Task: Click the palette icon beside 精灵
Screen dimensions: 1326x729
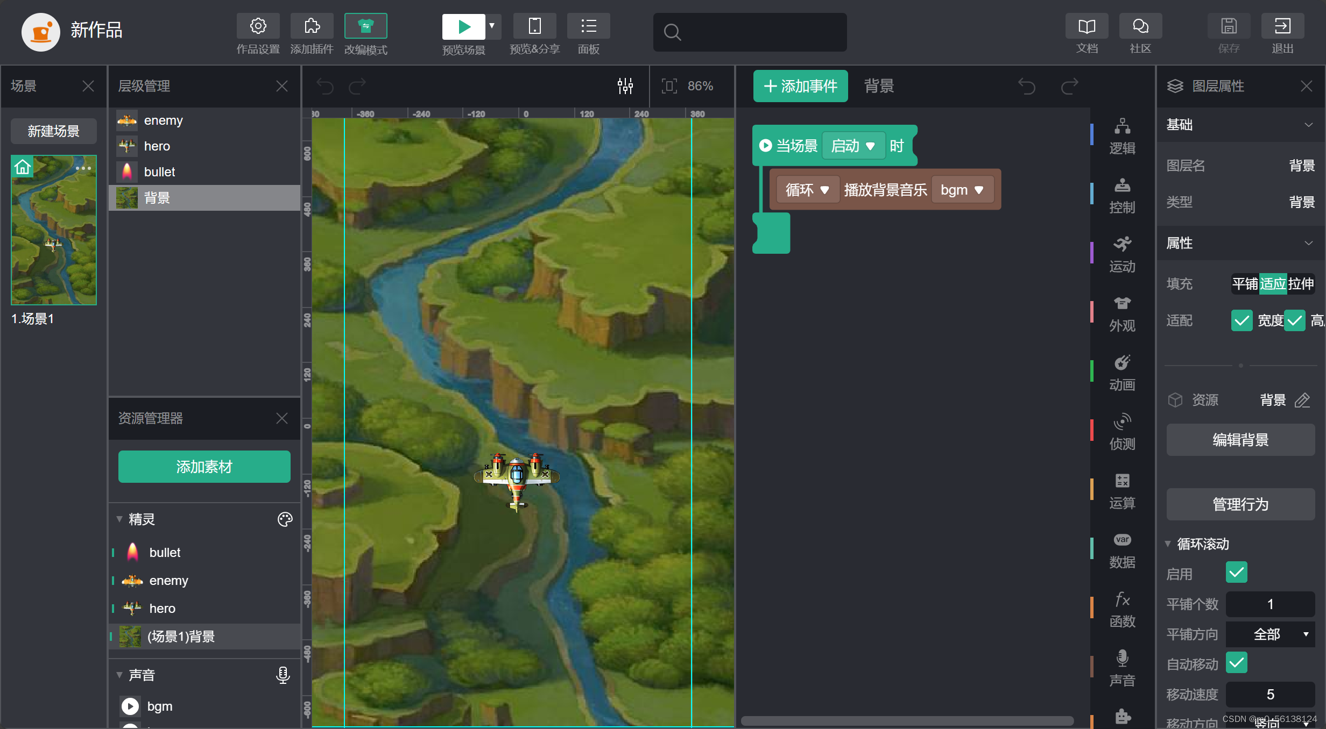Action: pyautogui.click(x=285, y=519)
